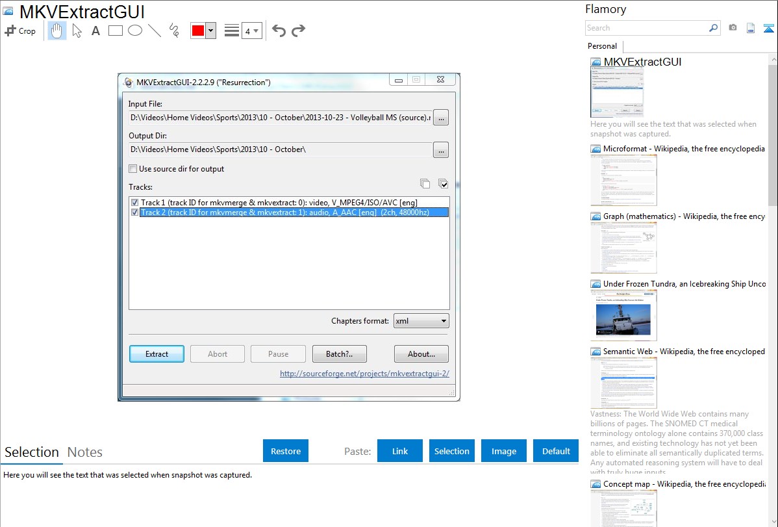Screen dimensions: 778x527
Task: Click the Flamory search magnifier icon
Action: pos(713,28)
